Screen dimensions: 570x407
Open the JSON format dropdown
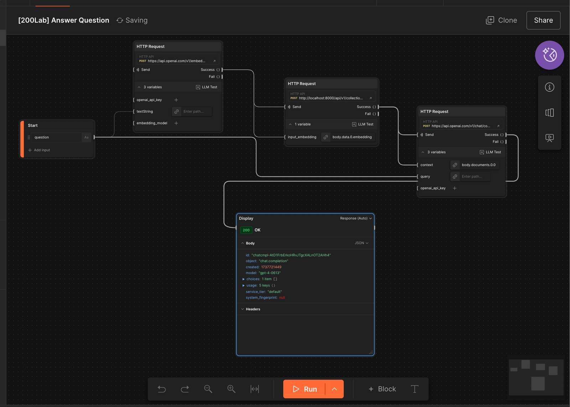coord(361,243)
